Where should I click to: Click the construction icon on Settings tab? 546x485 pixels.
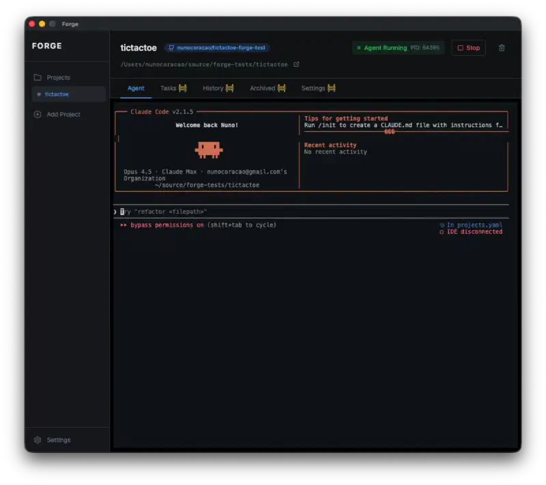pos(332,89)
